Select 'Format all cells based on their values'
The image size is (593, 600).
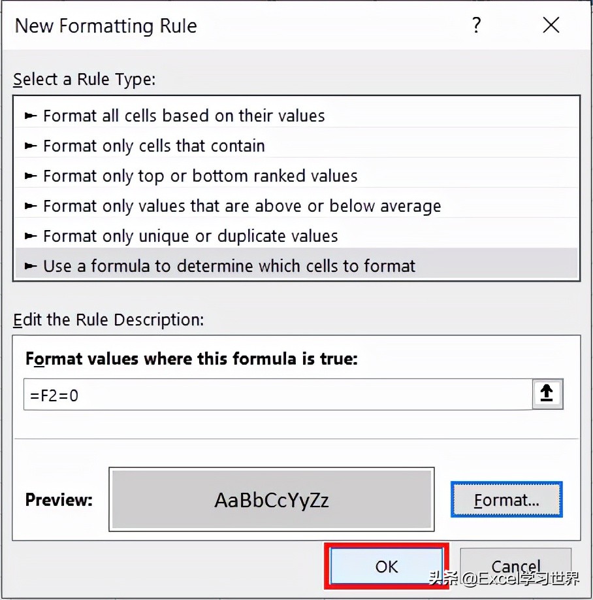pyautogui.click(x=296, y=115)
